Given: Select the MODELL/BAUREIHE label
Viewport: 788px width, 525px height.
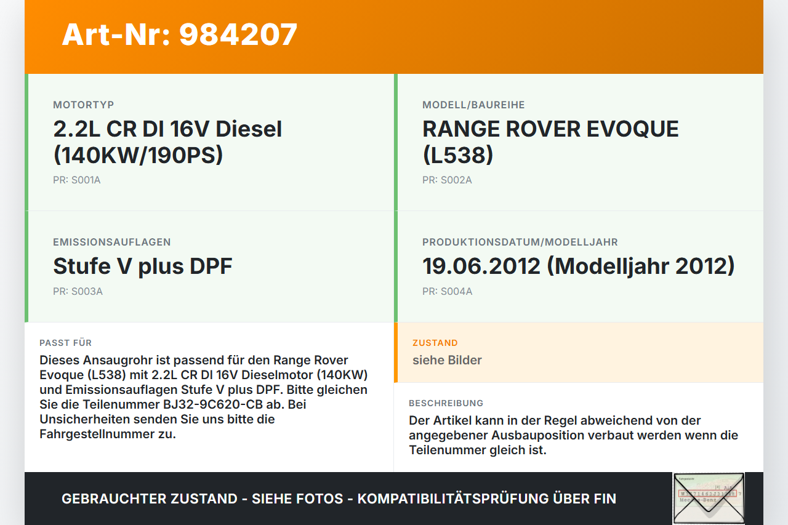Looking at the screenshot, I should [x=473, y=105].
